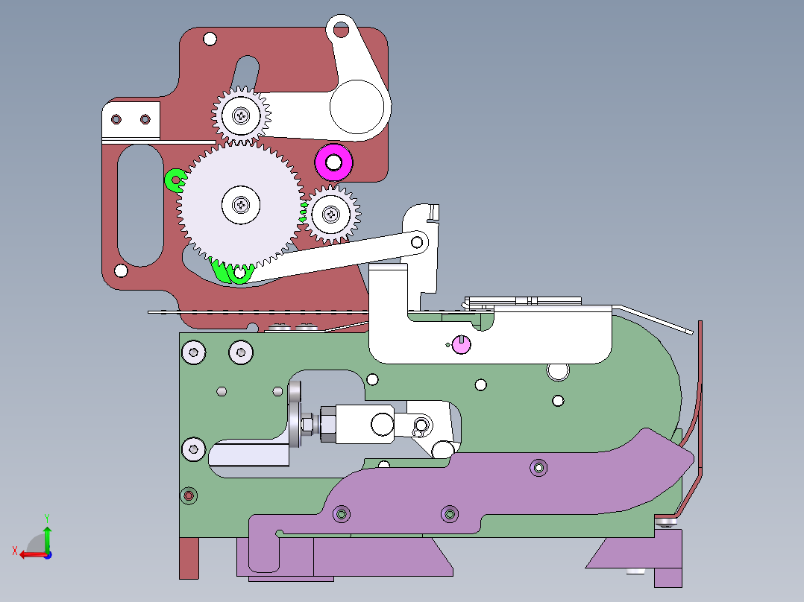The image size is (804, 602).
Task: Select the lower-left screw on purple plate
Action: tap(342, 513)
